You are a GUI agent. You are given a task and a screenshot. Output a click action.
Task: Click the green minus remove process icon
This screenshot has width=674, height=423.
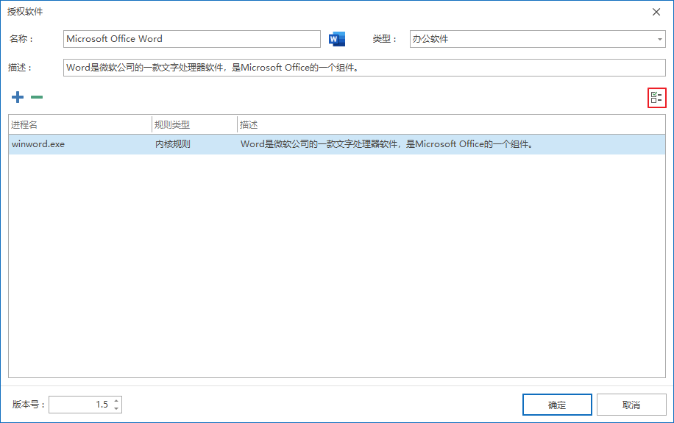(37, 97)
